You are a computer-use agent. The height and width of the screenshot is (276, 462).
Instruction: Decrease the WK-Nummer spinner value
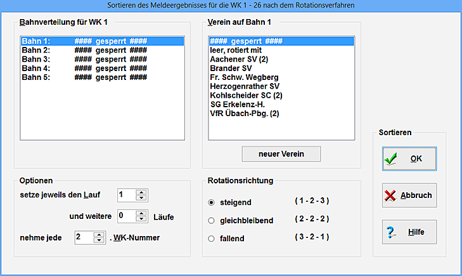[98, 240]
